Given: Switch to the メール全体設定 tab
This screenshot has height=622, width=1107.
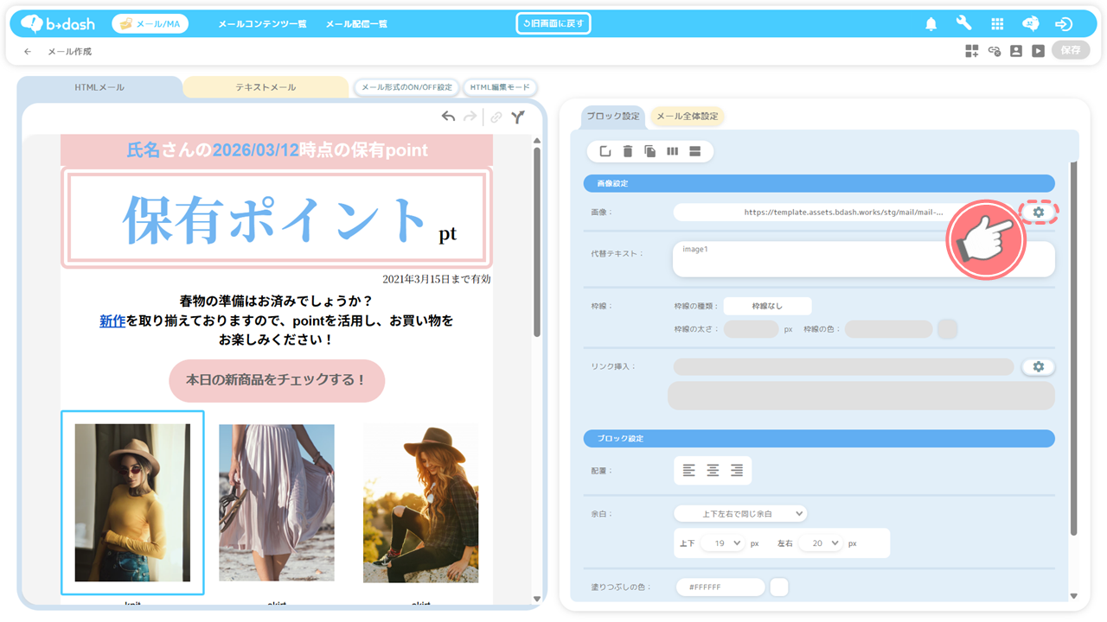Looking at the screenshot, I should point(687,117).
